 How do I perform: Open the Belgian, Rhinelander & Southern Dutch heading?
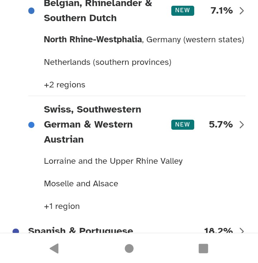coord(97,11)
